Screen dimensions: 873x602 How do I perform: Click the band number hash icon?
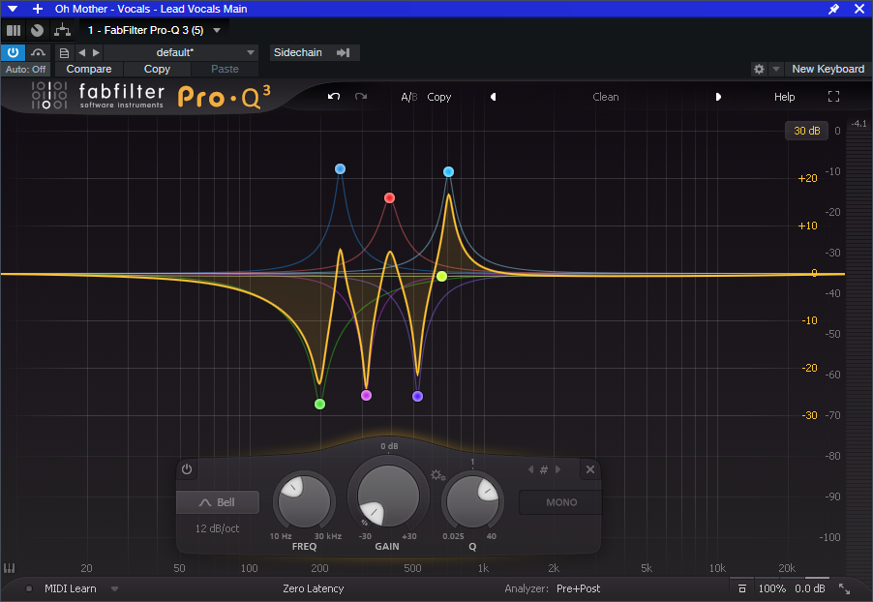544,469
